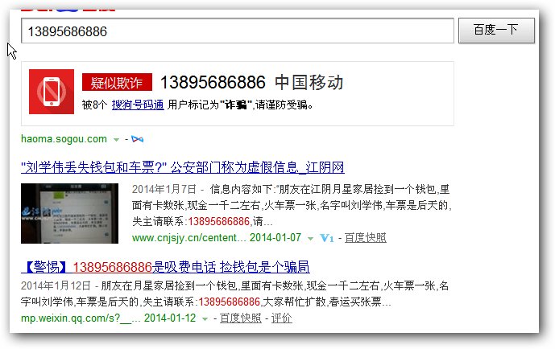555x349 pixels.
Task: Expand dropdown arrow next to haoma.sogou.com
Action: (116, 140)
